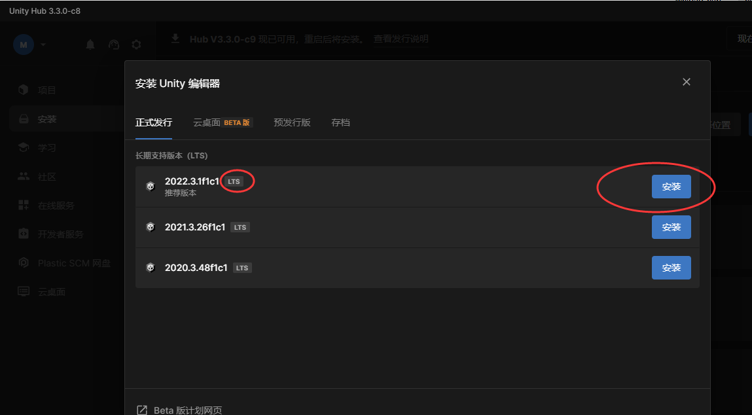Open the notifications bell icon
This screenshot has width=752, height=415.
pyautogui.click(x=90, y=45)
